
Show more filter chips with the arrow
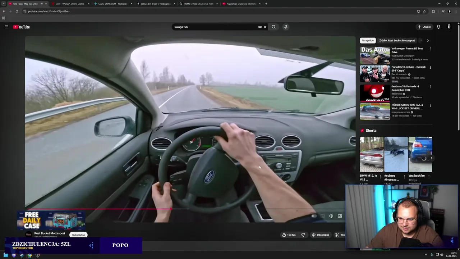pyautogui.click(x=428, y=41)
